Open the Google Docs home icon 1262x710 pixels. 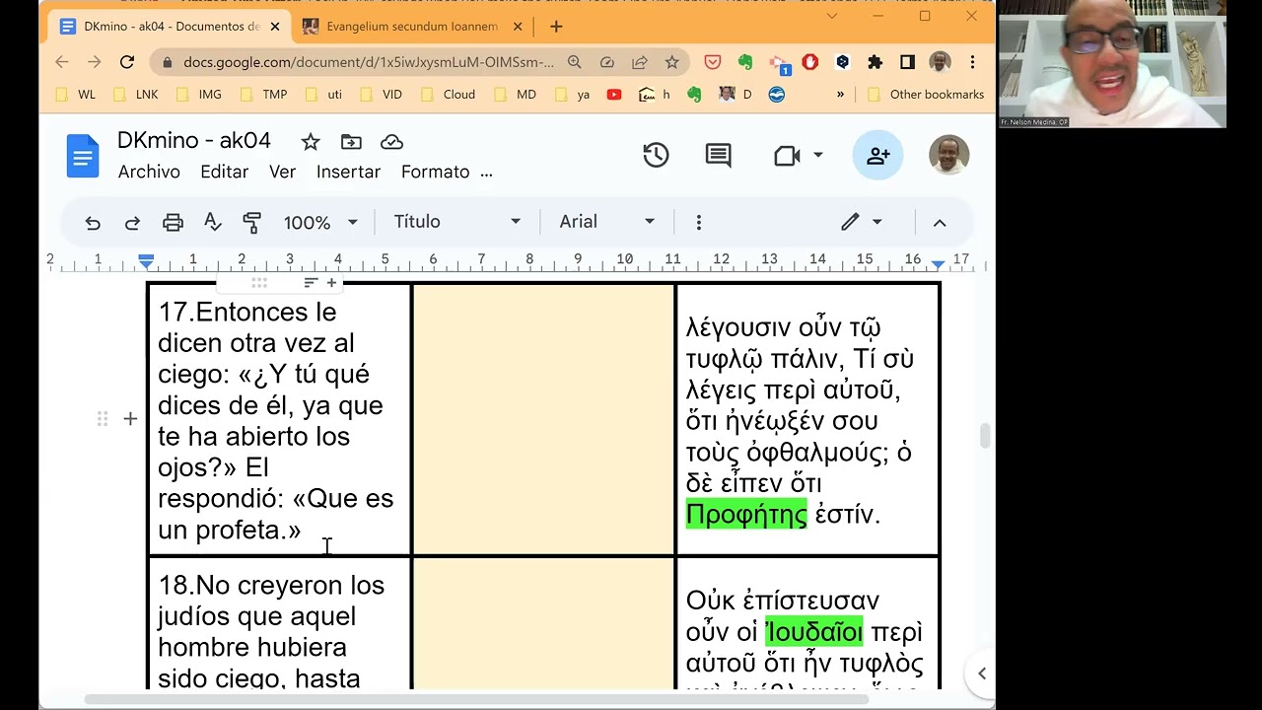(x=83, y=156)
